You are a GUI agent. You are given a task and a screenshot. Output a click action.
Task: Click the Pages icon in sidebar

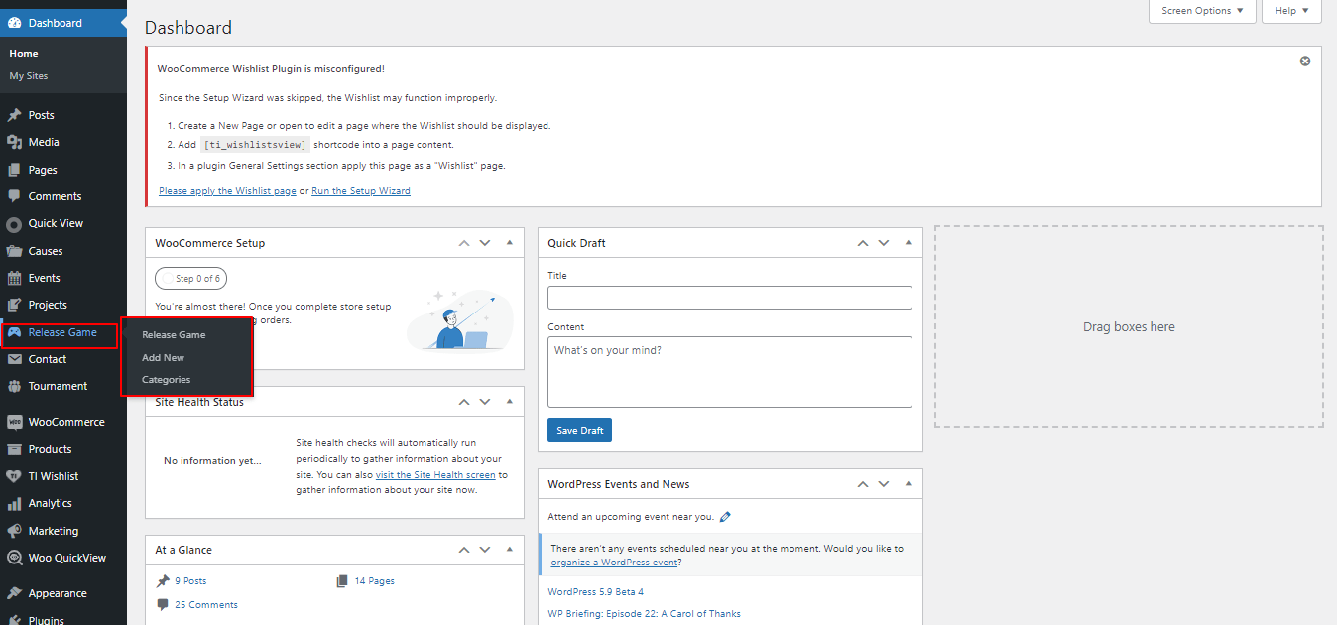pyautogui.click(x=14, y=170)
